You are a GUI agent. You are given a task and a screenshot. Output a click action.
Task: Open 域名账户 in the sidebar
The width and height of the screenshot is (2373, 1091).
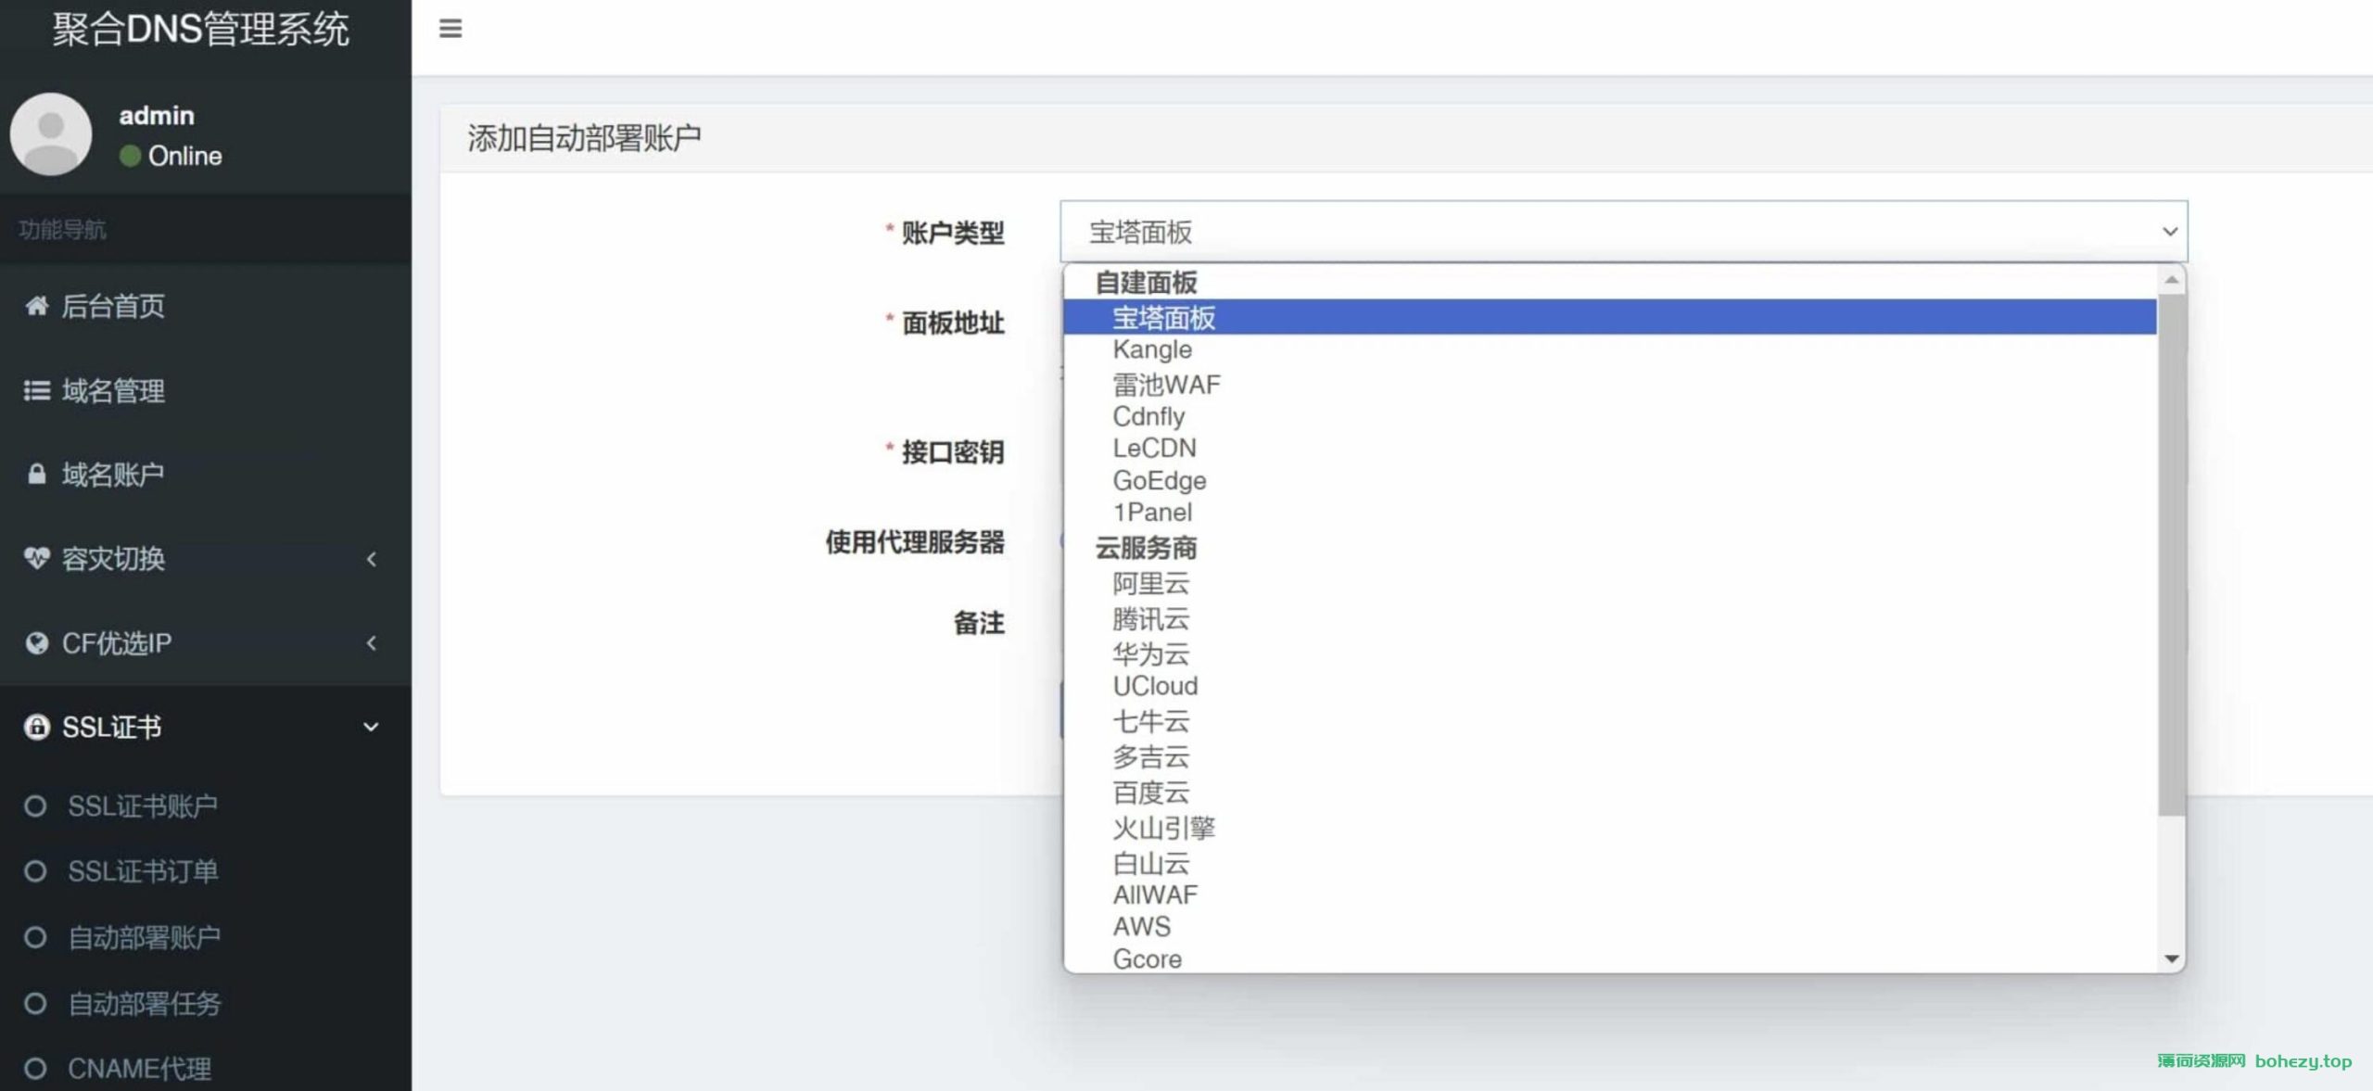click(x=206, y=475)
